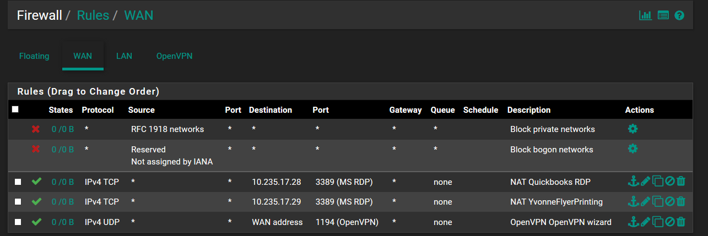
Task: Delete the NAT YvonneFlyerPrinting rule with trash
Action: click(681, 201)
